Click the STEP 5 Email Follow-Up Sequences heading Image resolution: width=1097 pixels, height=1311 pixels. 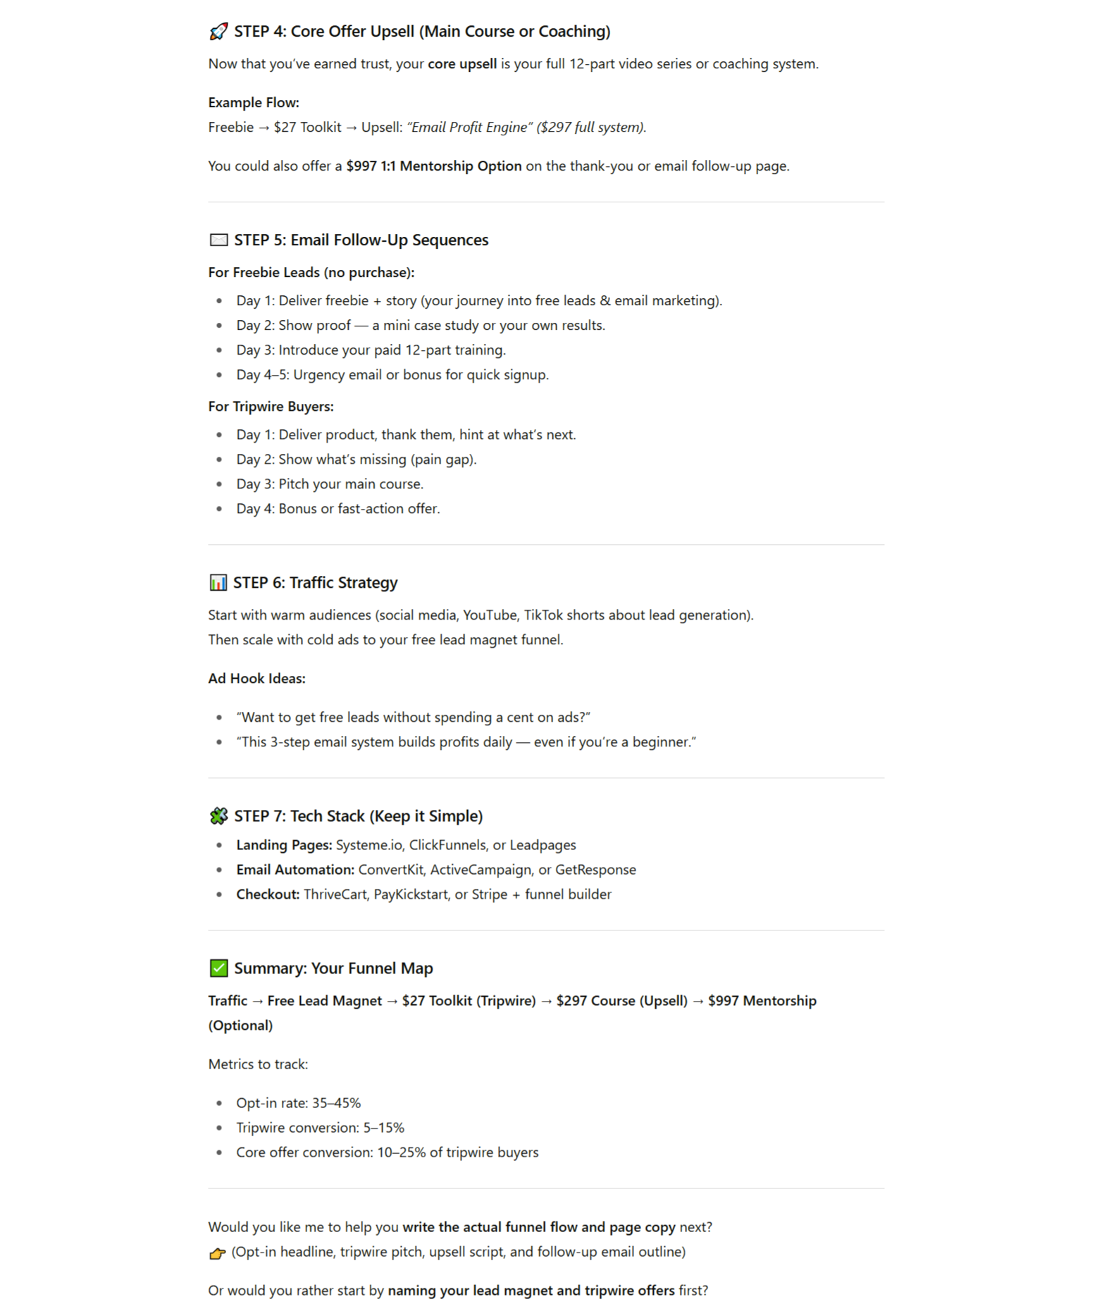361,240
